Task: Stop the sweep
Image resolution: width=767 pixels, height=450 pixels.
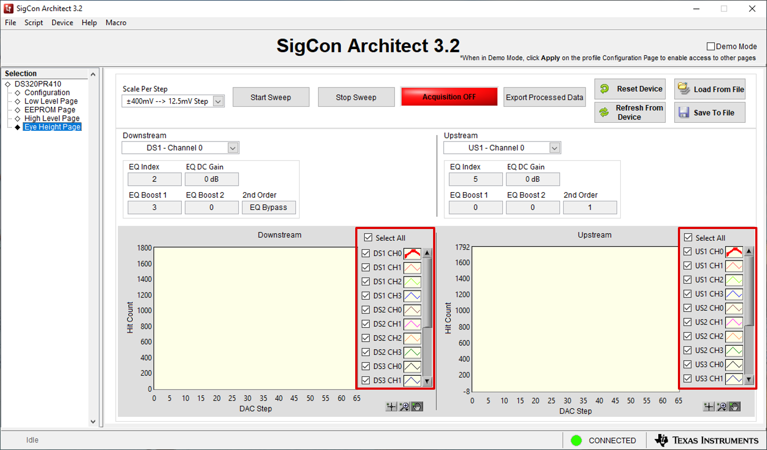Action: (x=356, y=97)
